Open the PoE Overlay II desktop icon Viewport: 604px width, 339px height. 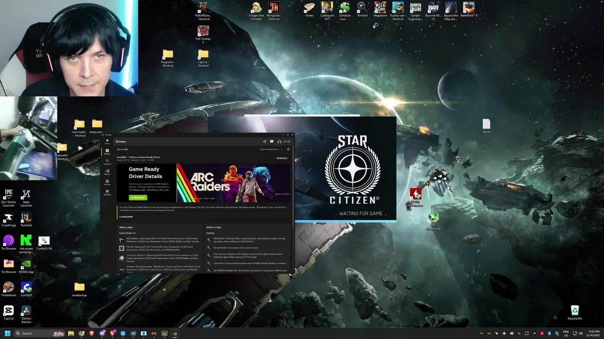tap(203, 34)
